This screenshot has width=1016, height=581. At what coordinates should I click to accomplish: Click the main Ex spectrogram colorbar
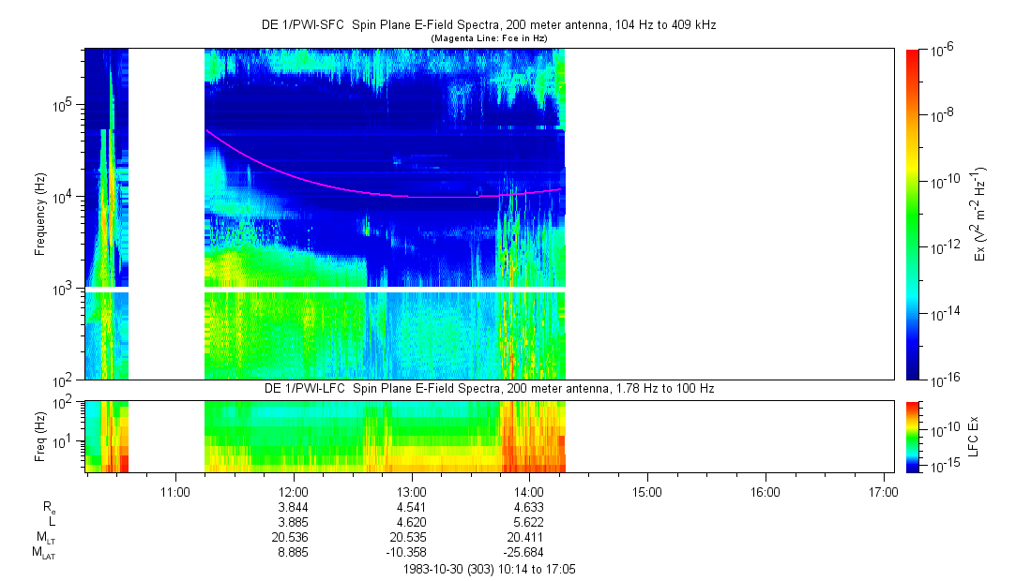(914, 214)
